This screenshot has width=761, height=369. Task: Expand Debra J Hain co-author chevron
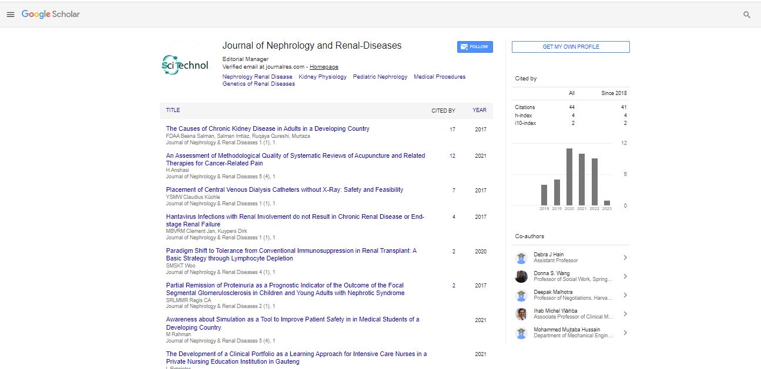625,258
